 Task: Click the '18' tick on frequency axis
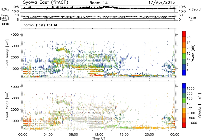[17, 15]
